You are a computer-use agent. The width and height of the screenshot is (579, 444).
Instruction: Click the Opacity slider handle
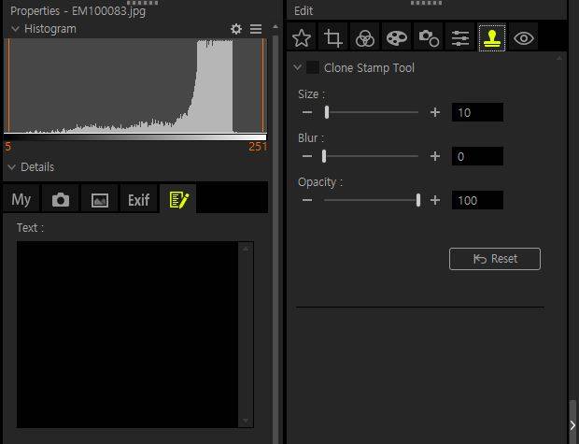coord(417,200)
